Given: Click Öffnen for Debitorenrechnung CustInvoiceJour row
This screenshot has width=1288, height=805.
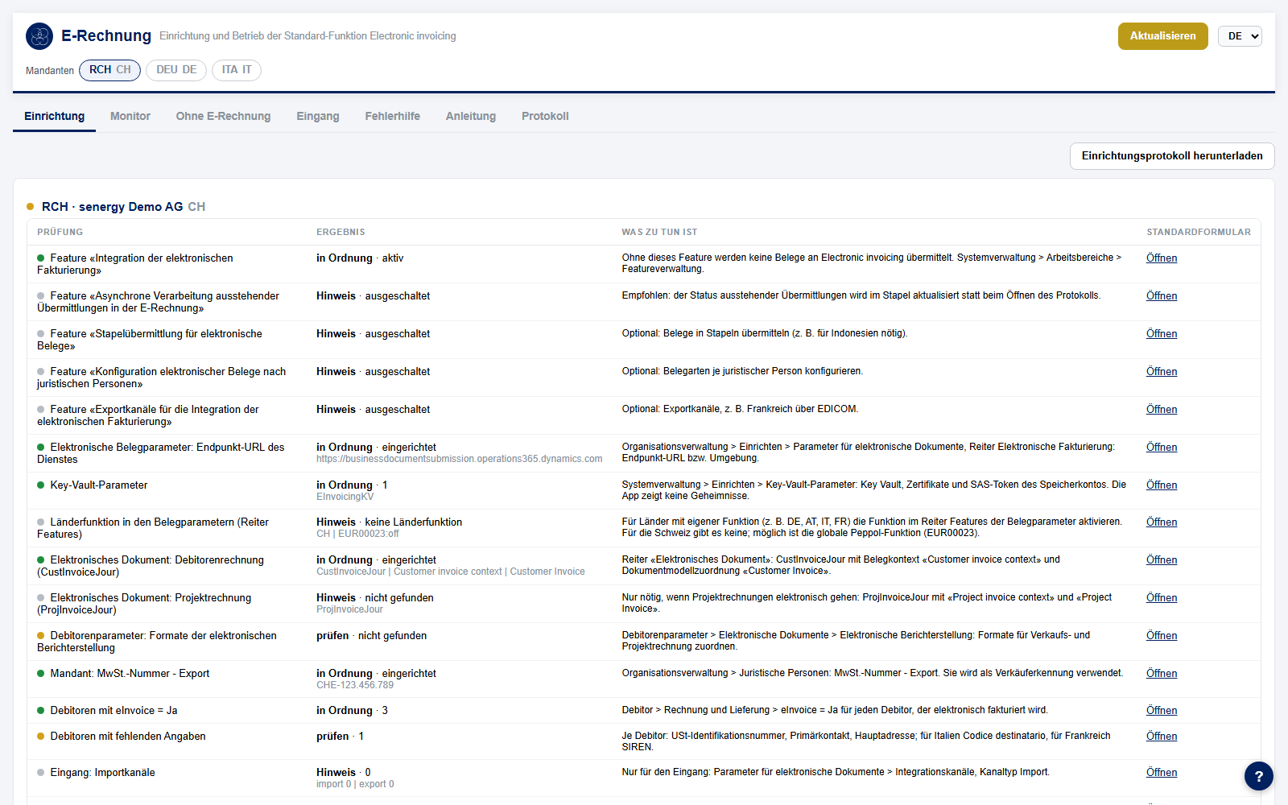Looking at the screenshot, I should 1162,560.
